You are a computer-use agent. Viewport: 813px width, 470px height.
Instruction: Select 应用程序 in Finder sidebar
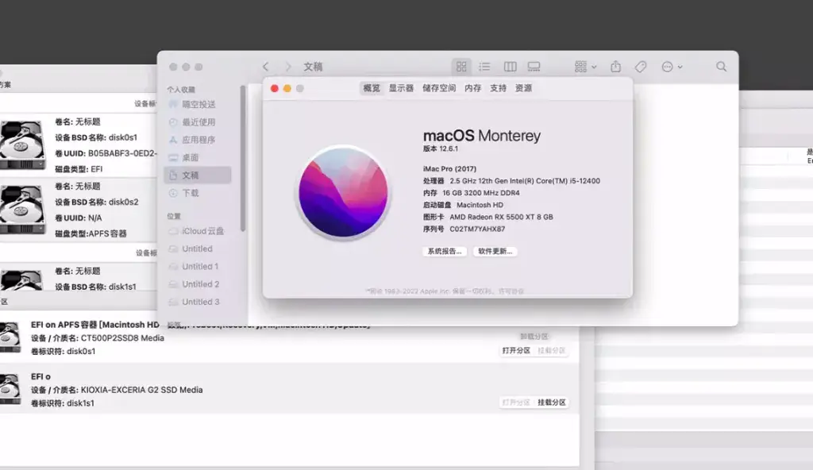coord(198,140)
